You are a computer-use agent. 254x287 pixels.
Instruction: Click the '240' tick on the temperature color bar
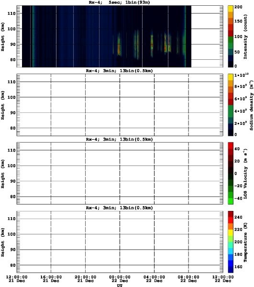[x=238, y=217]
